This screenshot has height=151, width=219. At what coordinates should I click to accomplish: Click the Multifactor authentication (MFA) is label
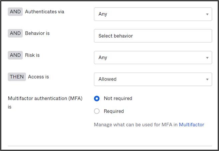tap(45, 102)
